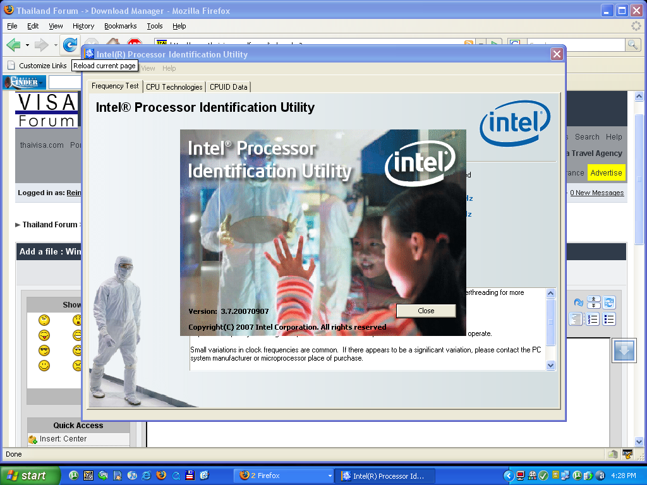Click the green checkmark tray icon
Viewport: 647px width, 485px height.
543,476
